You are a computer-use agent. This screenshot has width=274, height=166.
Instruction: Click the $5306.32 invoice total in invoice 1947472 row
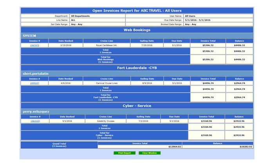pyautogui.click(x=208, y=45)
